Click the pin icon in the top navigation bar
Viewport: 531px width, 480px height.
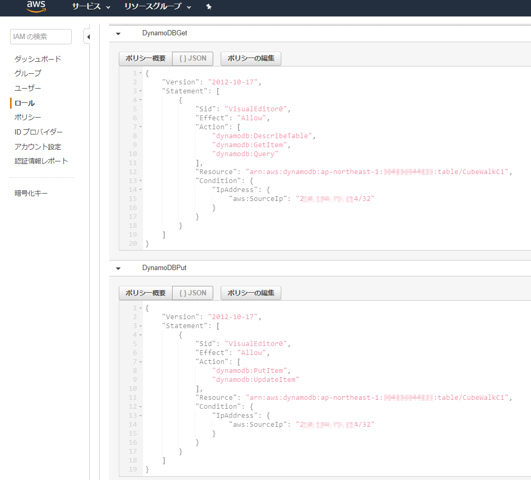(x=208, y=7)
